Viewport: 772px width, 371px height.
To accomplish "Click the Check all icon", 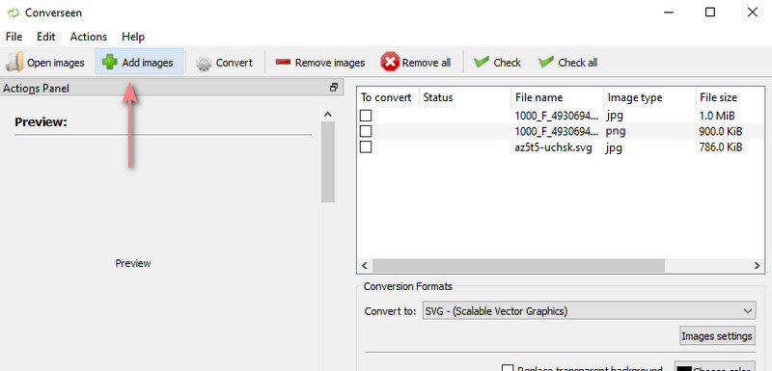I will point(545,63).
